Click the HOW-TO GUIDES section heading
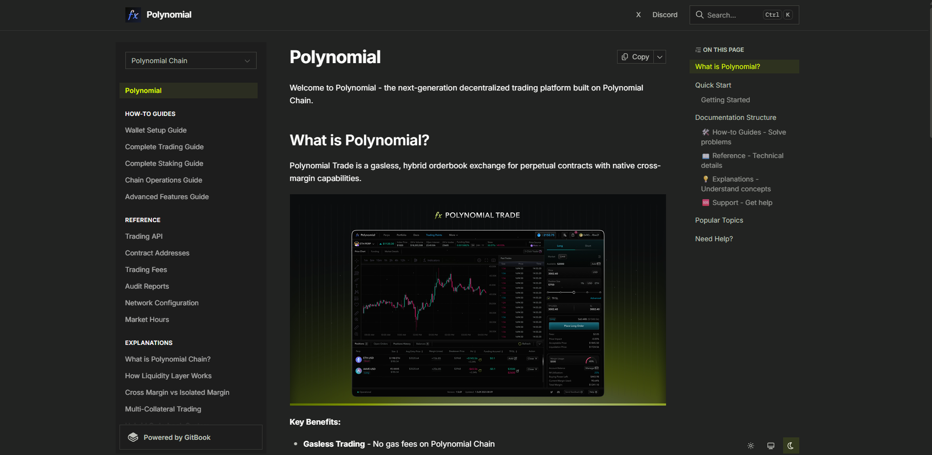The height and width of the screenshot is (455, 932). (150, 114)
